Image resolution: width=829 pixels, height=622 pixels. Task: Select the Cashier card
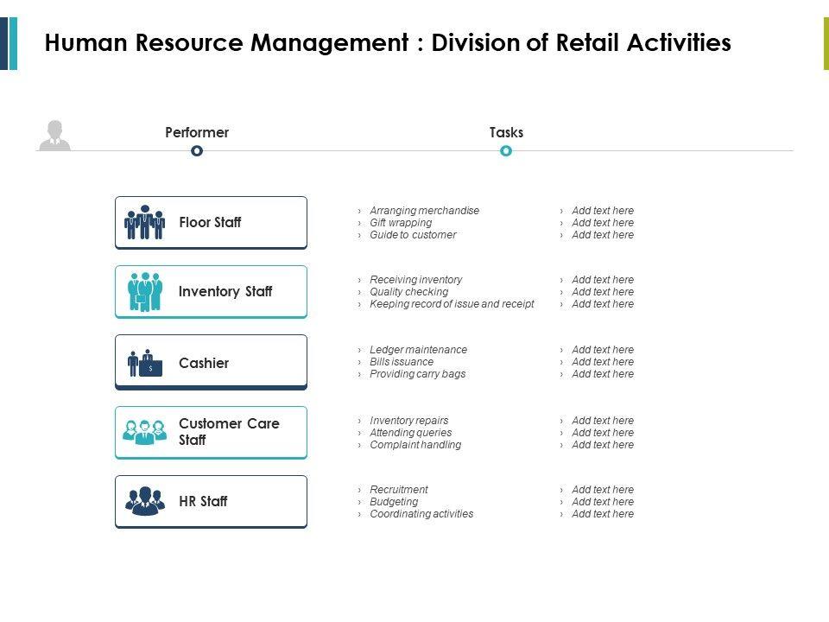211,362
